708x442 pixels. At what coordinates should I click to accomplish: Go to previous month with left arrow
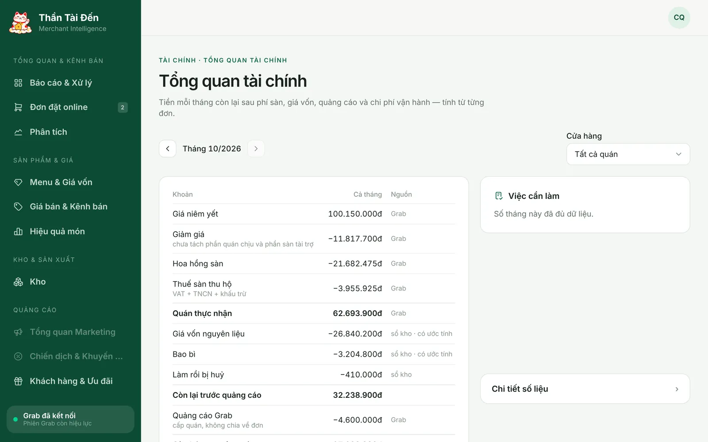pyautogui.click(x=168, y=149)
